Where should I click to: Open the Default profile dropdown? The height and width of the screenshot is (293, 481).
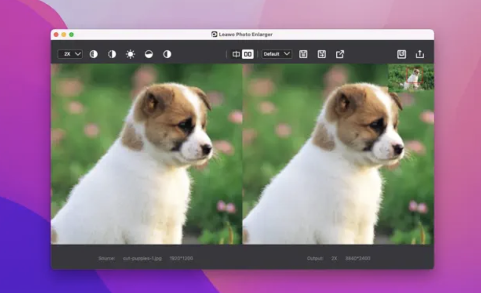277,54
